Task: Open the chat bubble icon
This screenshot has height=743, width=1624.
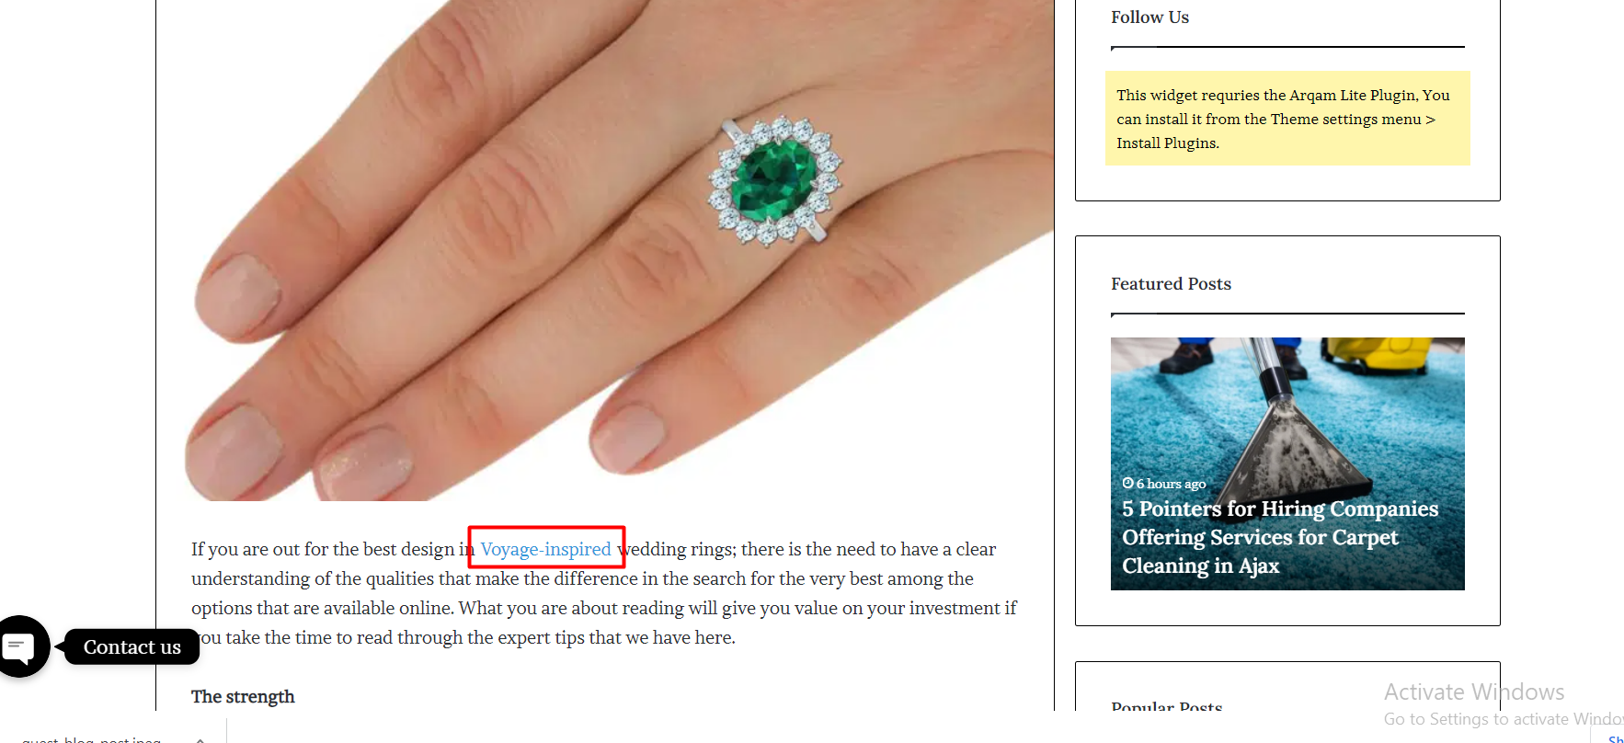Action: point(19,646)
